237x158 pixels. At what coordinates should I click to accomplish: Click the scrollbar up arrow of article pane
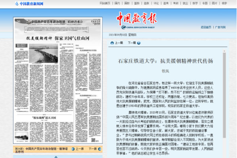click(224, 51)
